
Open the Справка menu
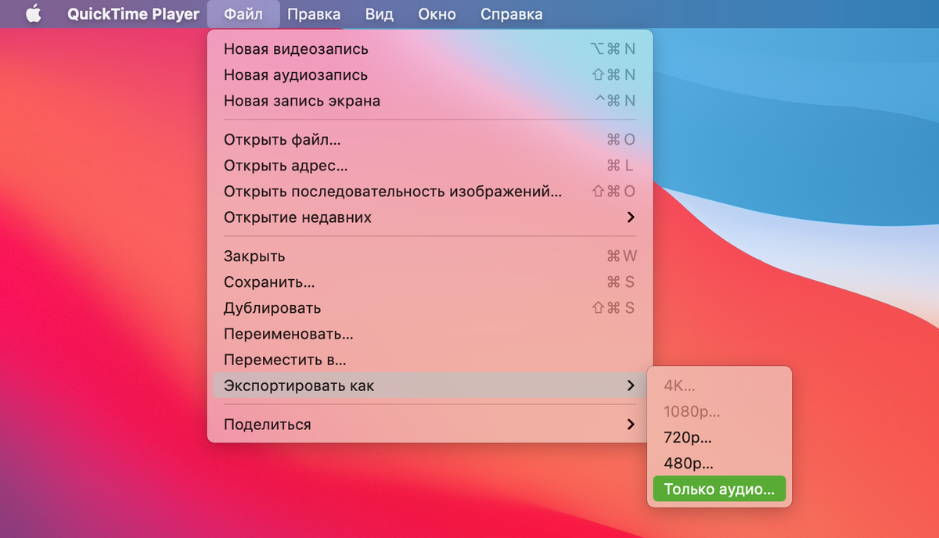coord(511,14)
